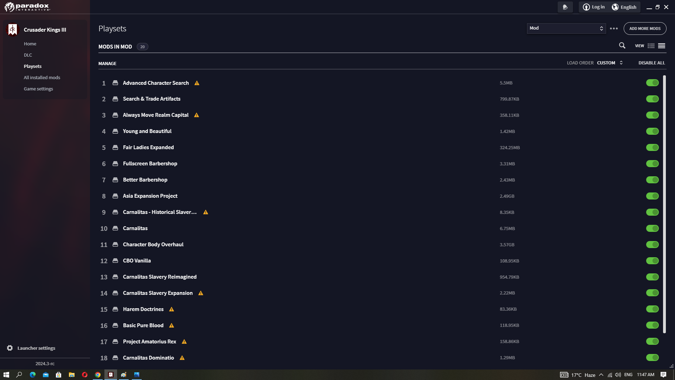The height and width of the screenshot is (380, 675).
Task: Switch to compact list view icon
Action: coord(662,46)
